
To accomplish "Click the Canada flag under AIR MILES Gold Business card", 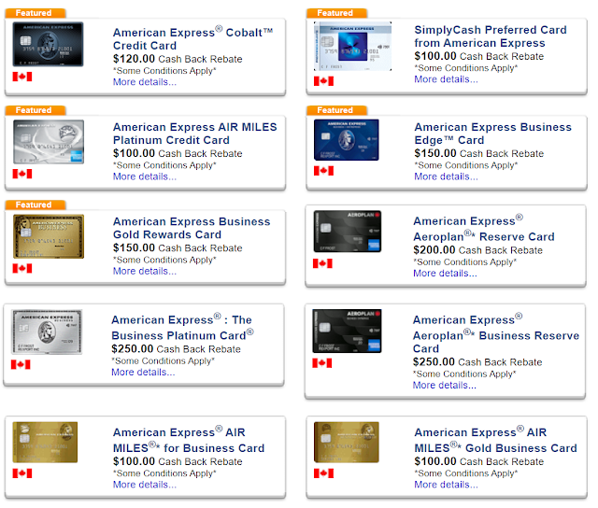I will point(324,473).
